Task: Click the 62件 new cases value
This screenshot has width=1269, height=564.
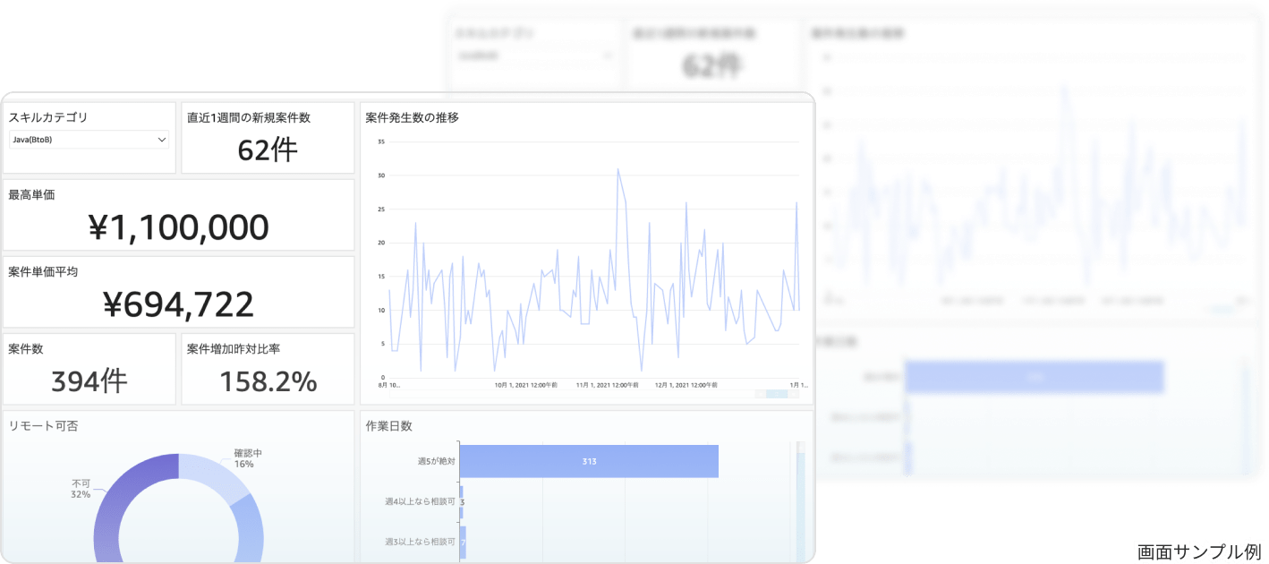Action: (x=268, y=150)
